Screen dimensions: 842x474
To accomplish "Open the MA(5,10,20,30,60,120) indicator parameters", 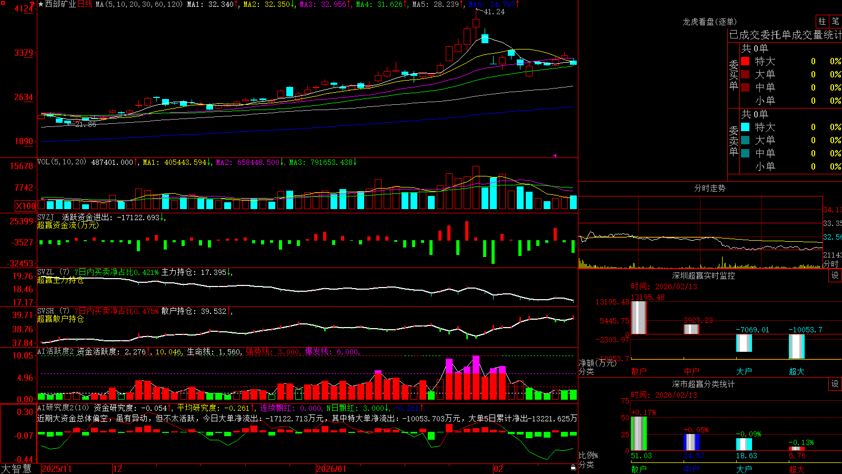I will pyautogui.click(x=139, y=4).
